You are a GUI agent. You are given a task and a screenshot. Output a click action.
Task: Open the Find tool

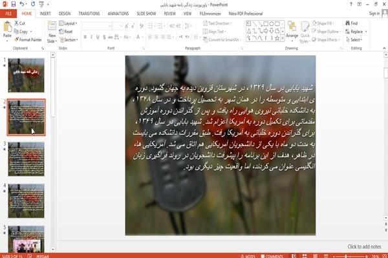tap(352, 23)
